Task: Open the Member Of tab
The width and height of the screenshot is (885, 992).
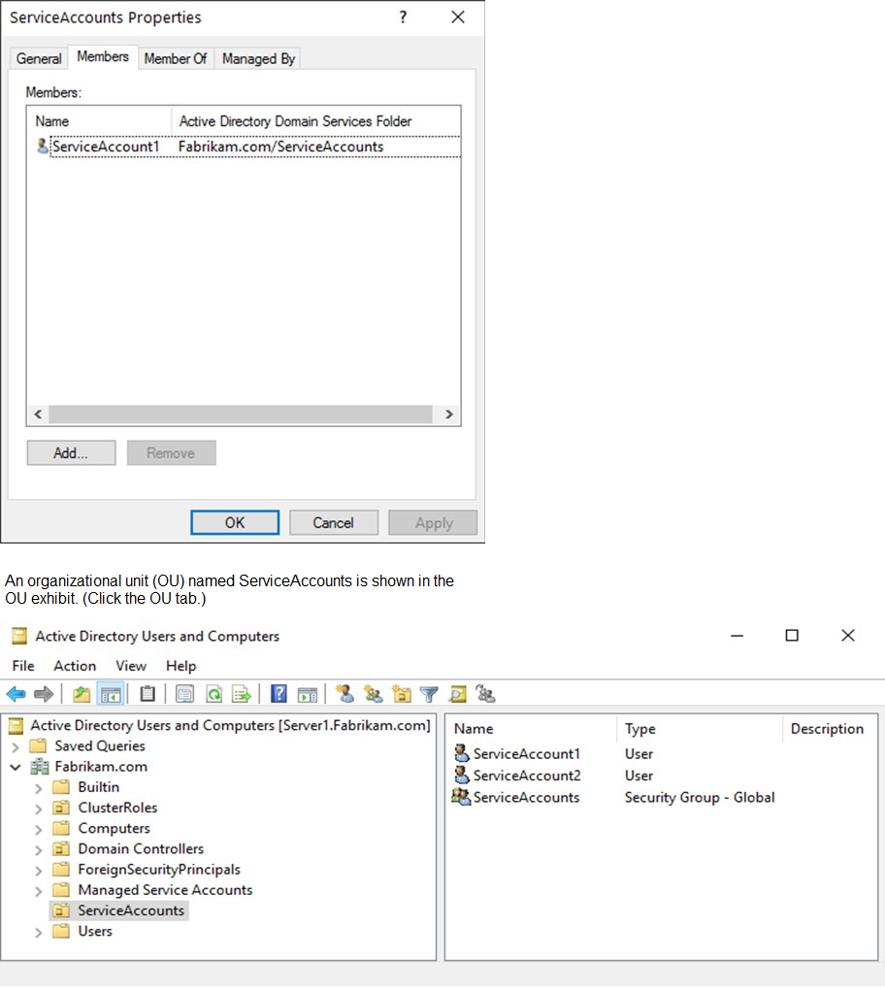Action: [x=176, y=59]
